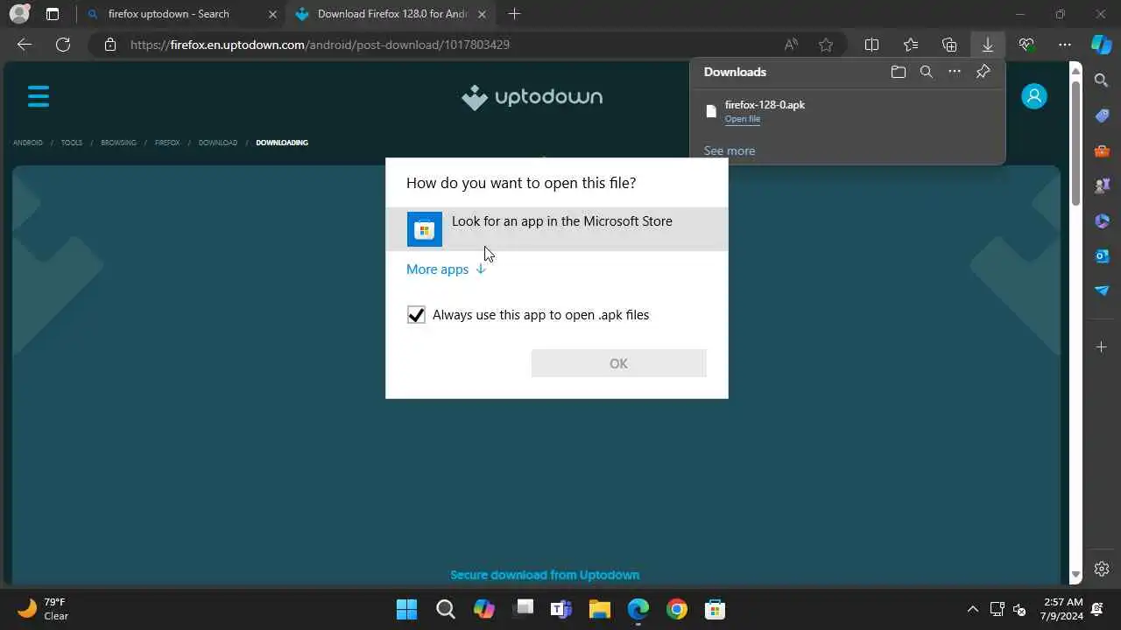View site information lock icon
This screenshot has width=1121, height=630.
coord(110,45)
